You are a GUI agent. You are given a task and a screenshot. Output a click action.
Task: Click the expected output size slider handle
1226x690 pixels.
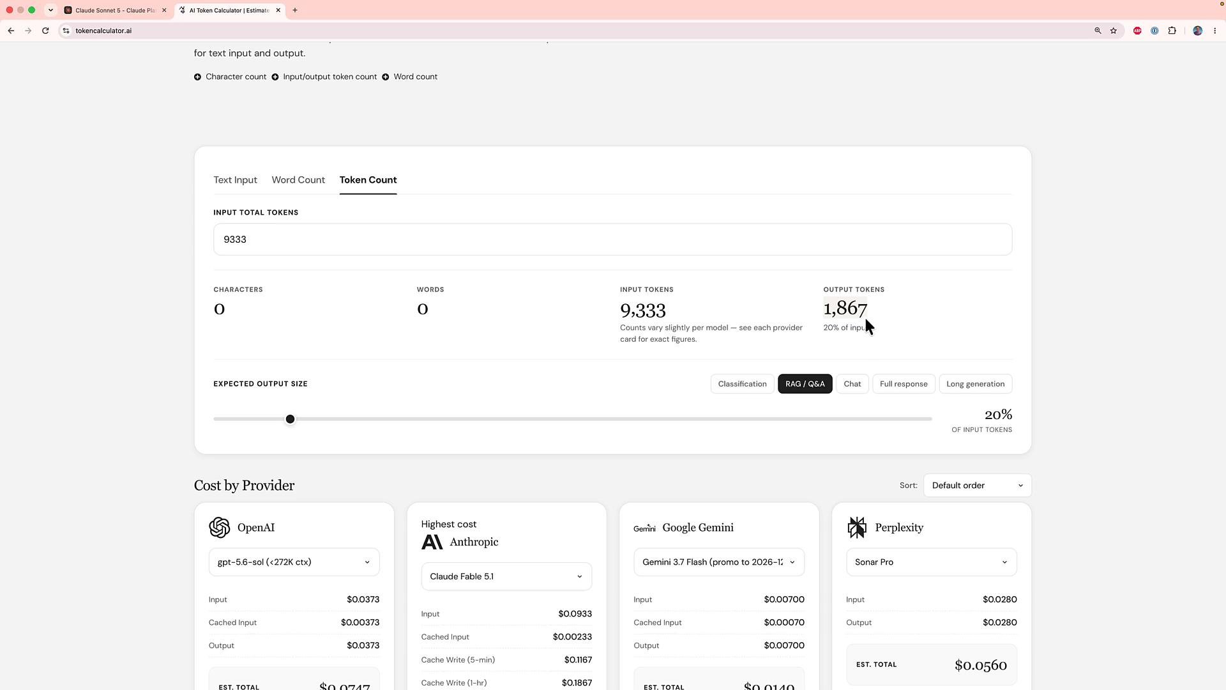tap(290, 419)
